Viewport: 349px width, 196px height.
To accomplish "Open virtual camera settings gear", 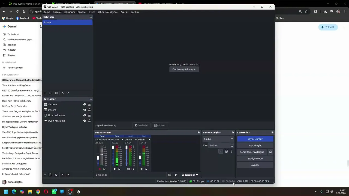I will coord(270,152).
